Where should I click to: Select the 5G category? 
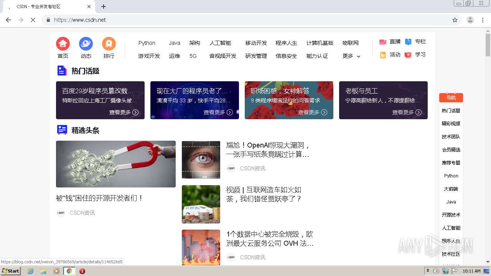(x=193, y=56)
